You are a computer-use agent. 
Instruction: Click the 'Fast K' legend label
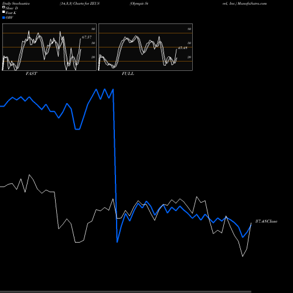click(x=11, y=13)
